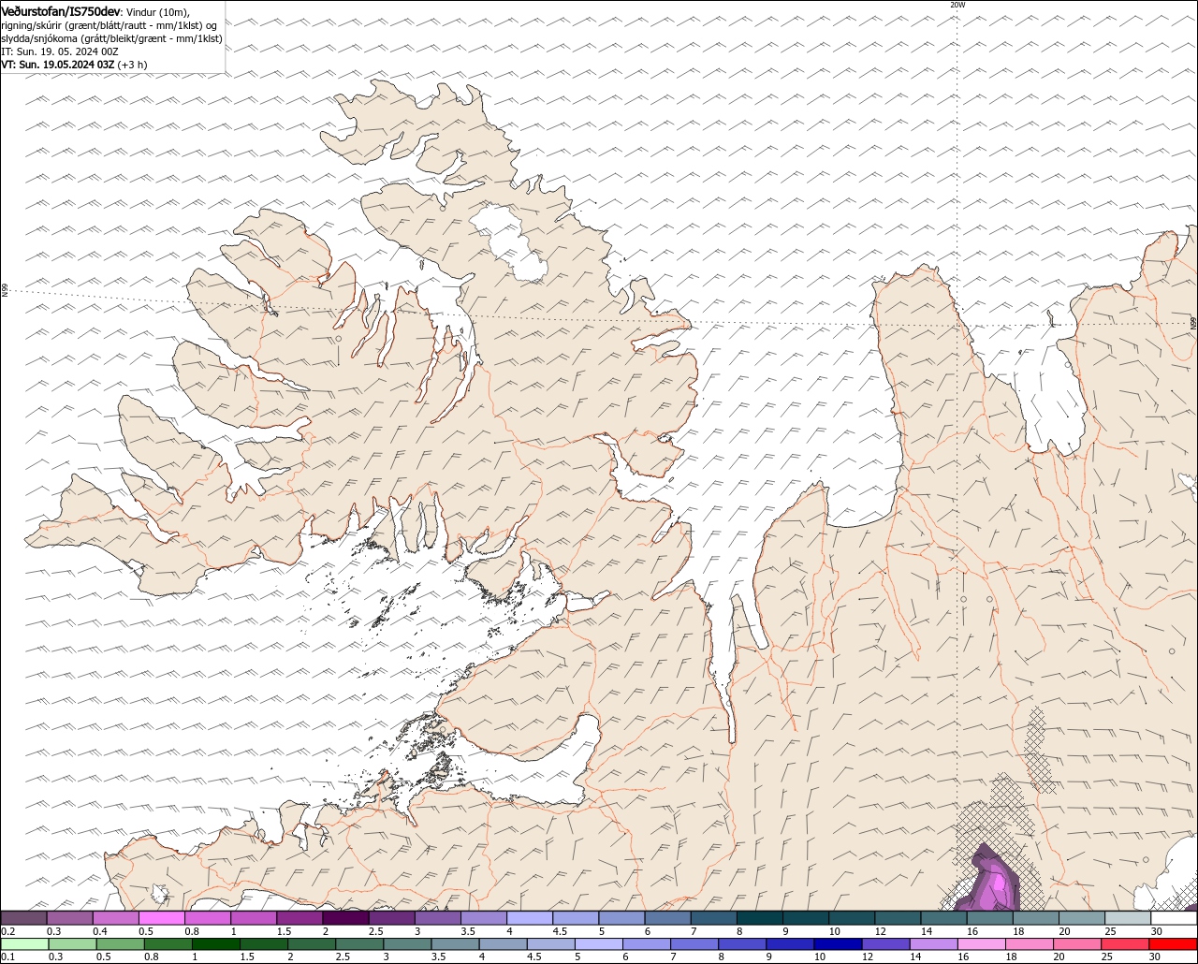Select the darkest purple snow swatch for 2–2.5
This screenshot has width=1198, height=964.
(345, 917)
